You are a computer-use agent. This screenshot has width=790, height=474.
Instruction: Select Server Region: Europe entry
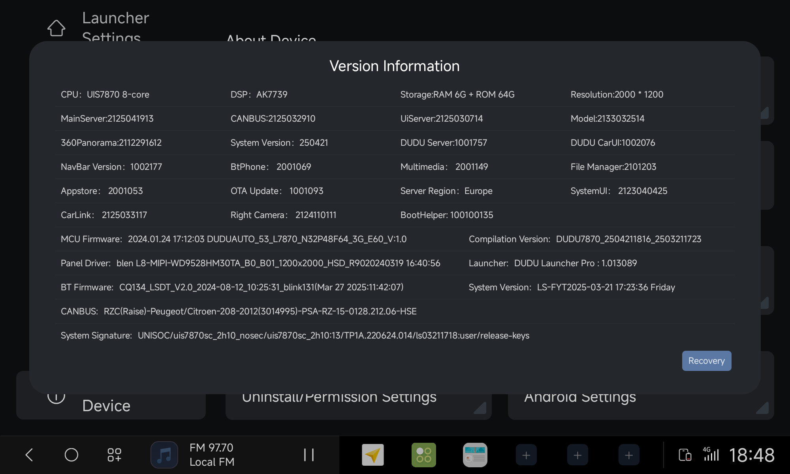click(446, 191)
